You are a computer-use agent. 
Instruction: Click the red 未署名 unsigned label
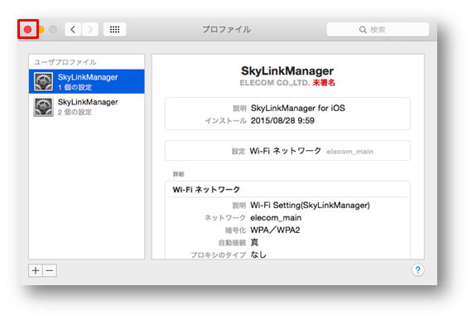324,83
